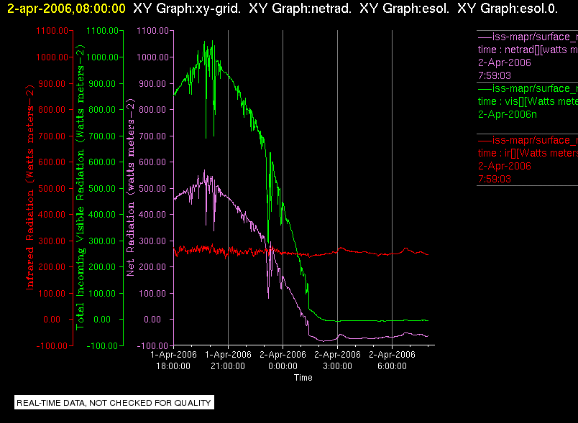This screenshot has height=423, width=578.
Task: Click the 1-Apr-2006 21:00:00 time label
Action: [228, 361]
